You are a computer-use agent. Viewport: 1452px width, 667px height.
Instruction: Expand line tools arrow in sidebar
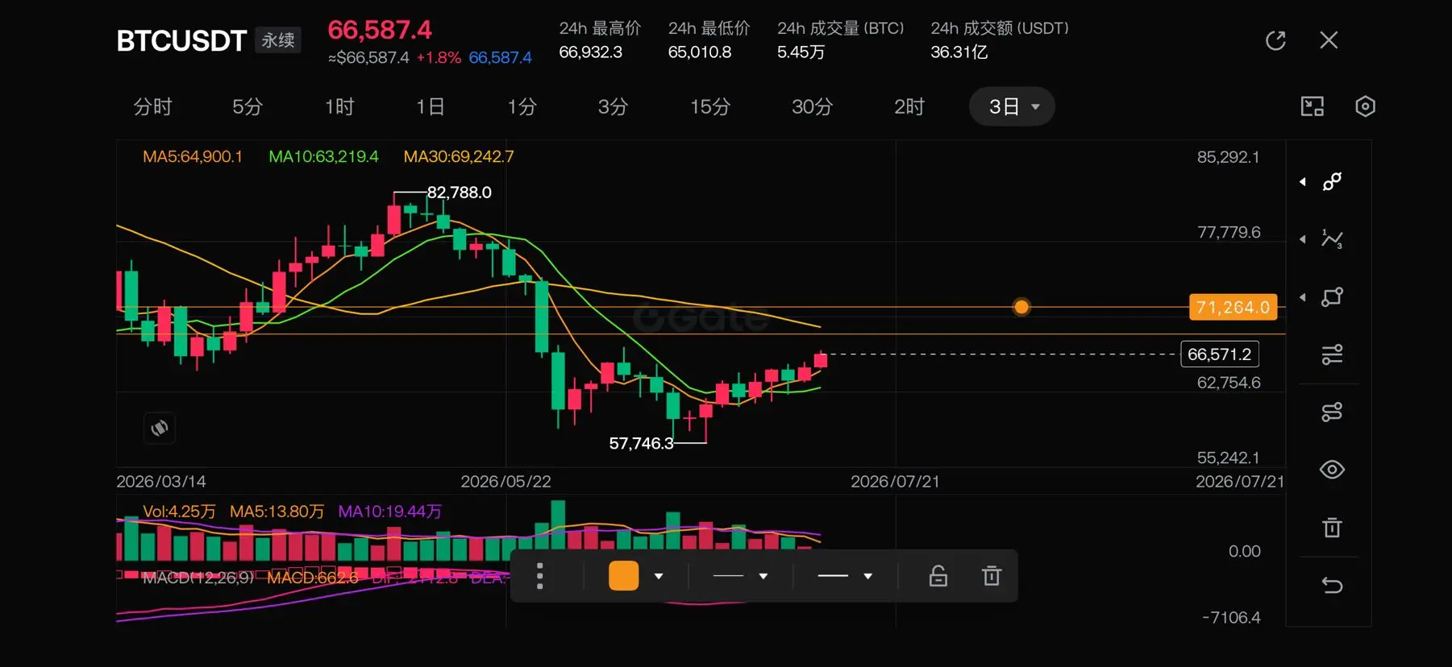(x=1303, y=182)
